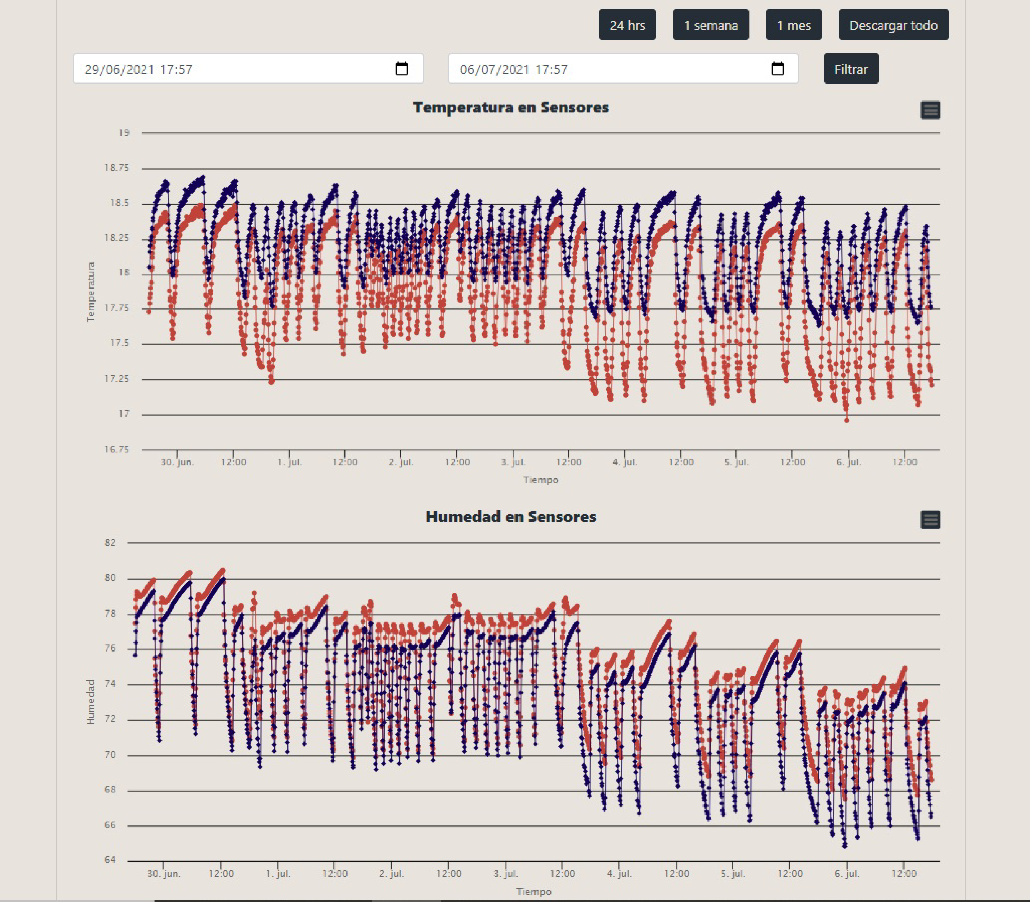
Task: Open the Humedad chart hamburger menu
Action: pos(930,520)
